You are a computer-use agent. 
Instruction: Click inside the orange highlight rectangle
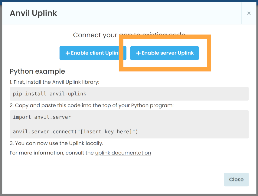click(165, 53)
